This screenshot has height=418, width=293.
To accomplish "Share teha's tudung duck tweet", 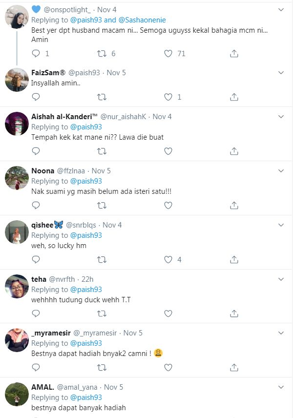I will coord(234,313).
